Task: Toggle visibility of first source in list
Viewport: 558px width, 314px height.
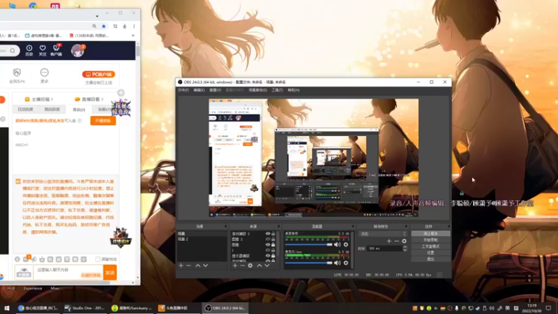Action: tap(268, 234)
